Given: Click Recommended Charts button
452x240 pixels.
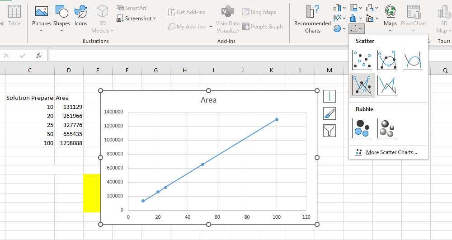Looking at the screenshot, I should (x=312, y=19).
